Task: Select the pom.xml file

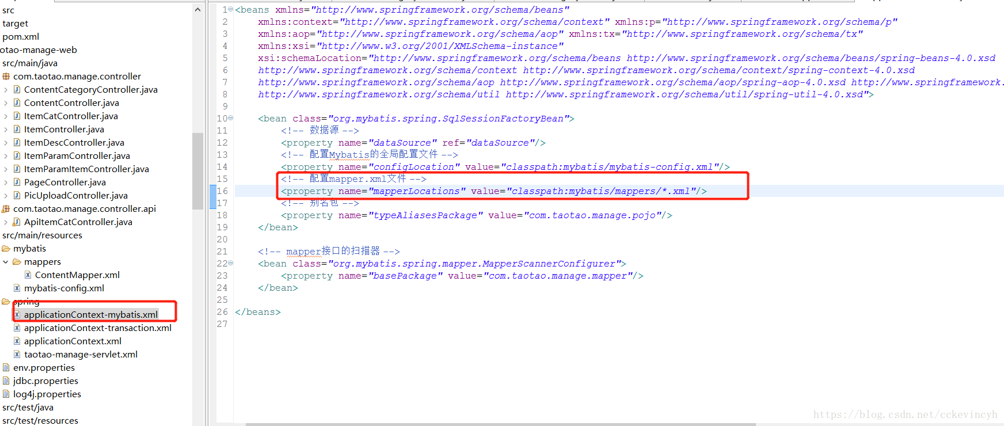Action: pos(21,37)
